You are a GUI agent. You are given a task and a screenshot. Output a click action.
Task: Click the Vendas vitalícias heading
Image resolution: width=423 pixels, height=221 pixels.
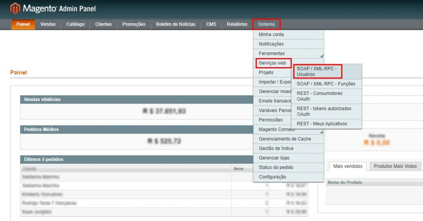tap(42, 100)
